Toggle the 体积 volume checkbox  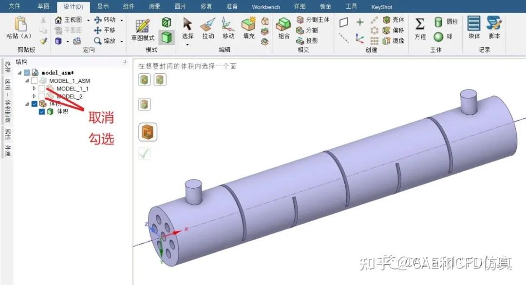(x=33, y=104)
